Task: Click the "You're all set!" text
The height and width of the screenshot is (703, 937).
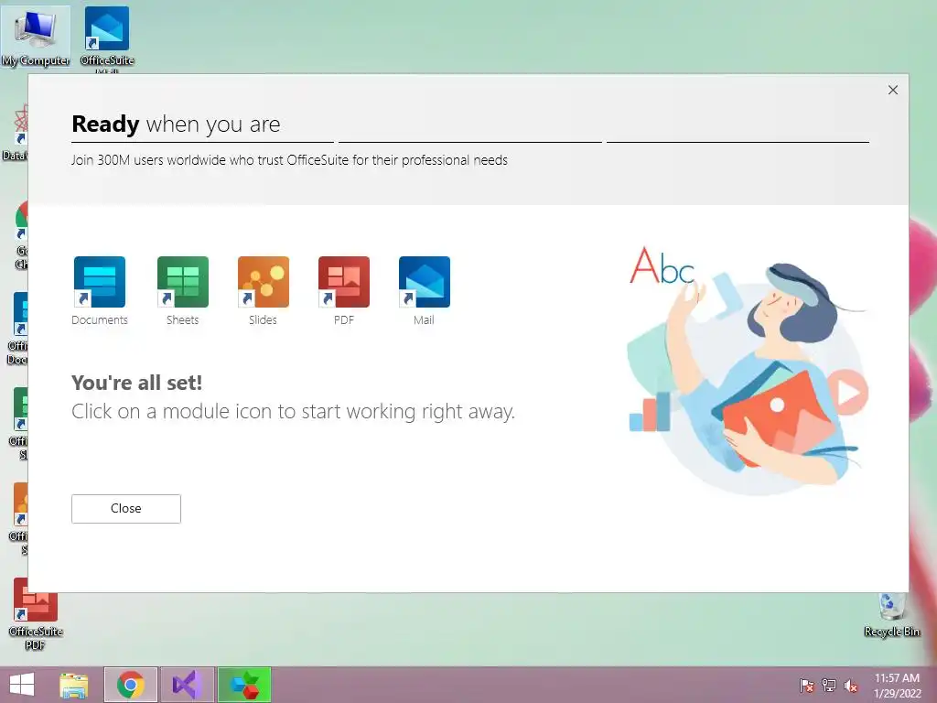Action: click(137, 383)
